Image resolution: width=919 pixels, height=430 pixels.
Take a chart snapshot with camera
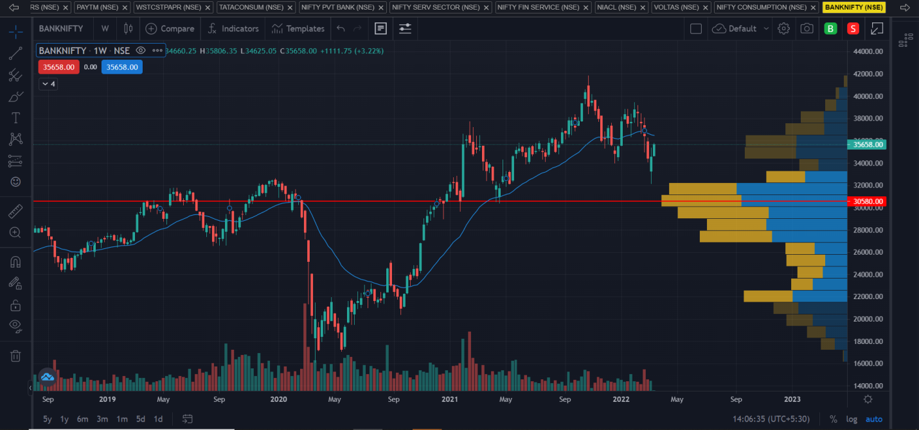[807, 28]
